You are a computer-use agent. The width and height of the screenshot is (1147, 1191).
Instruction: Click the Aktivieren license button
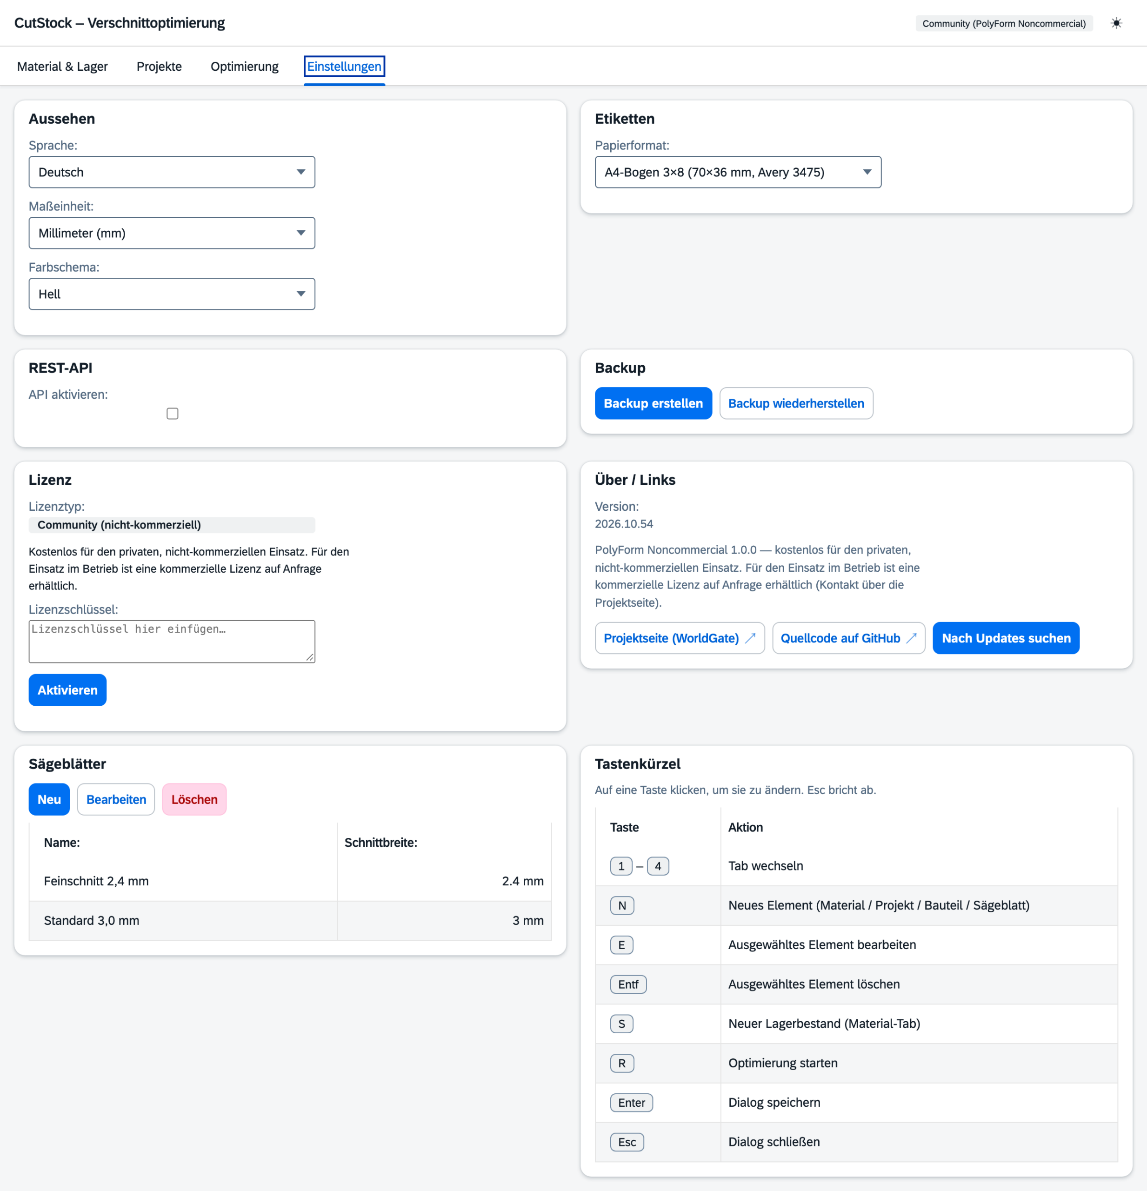[x=67, y=690]
